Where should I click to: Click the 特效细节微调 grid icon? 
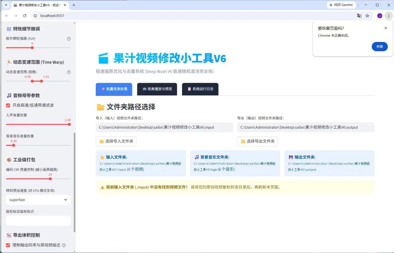point(9,29)
